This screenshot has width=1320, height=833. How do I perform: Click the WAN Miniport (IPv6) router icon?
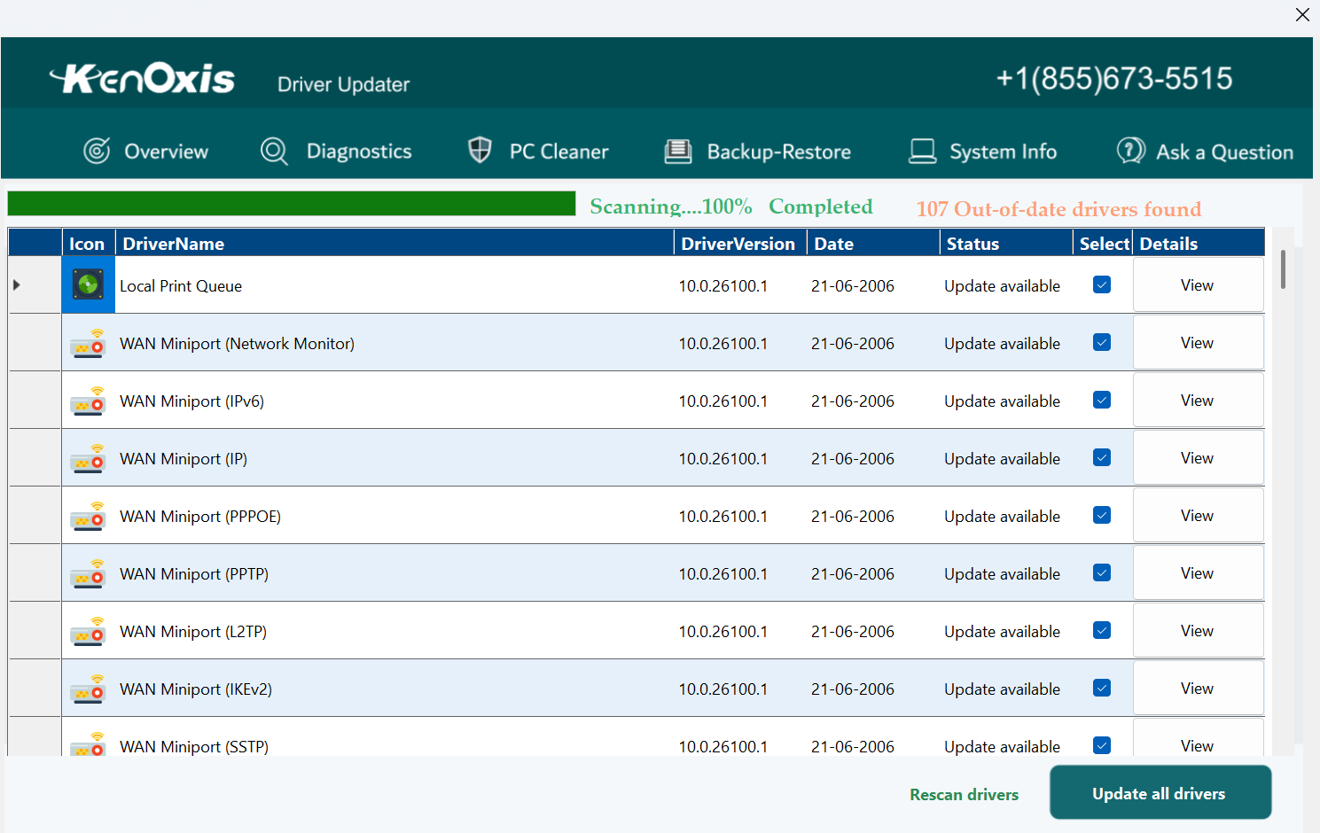[x=88, y=400]
